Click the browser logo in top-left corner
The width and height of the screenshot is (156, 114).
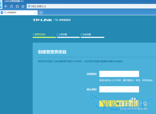[x=1, y=4]
